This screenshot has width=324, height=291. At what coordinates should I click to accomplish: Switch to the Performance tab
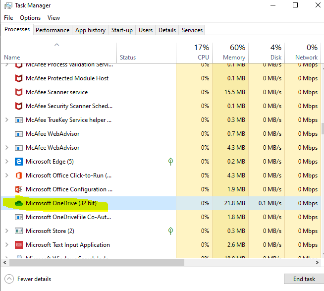(x=53, y=30)
